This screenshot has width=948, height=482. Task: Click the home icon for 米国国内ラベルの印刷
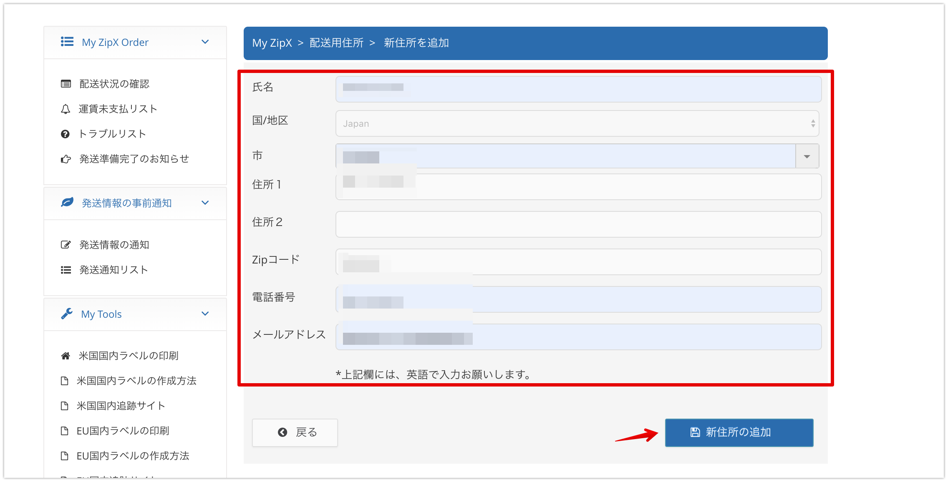tap(66, 356)
